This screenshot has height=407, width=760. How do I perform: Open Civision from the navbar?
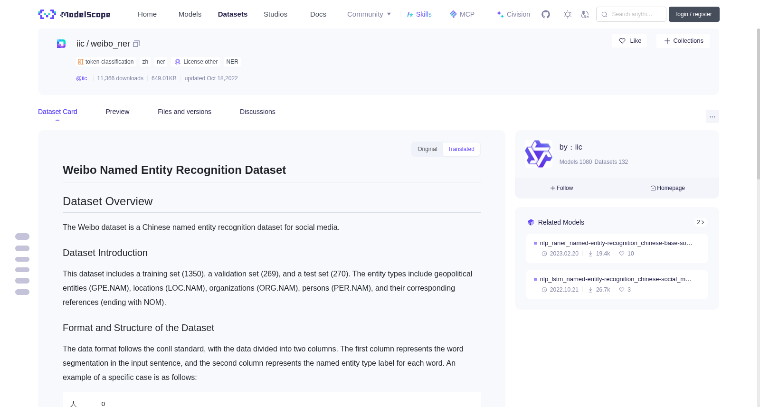tap(513, 14)
